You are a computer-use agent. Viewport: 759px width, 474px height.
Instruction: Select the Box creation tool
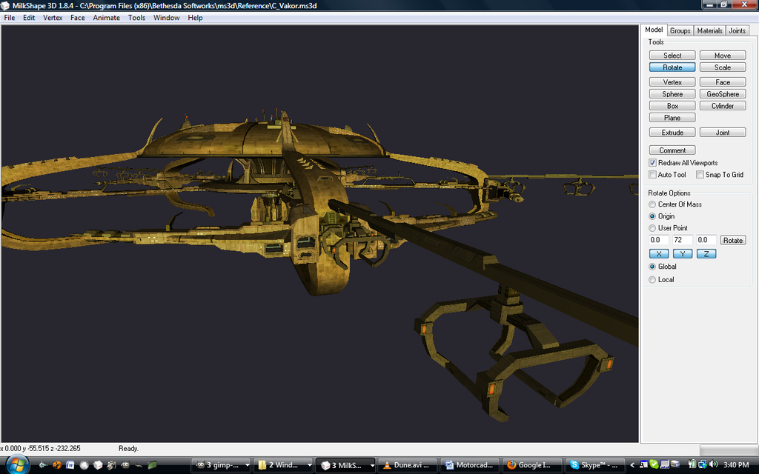(x=672, y=105)
